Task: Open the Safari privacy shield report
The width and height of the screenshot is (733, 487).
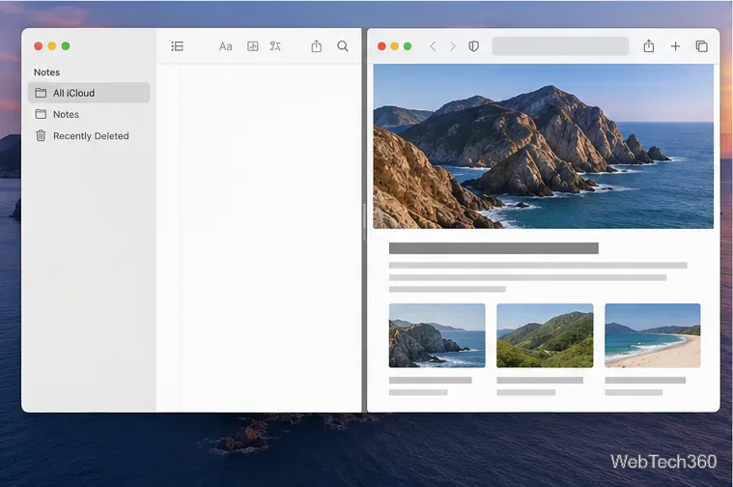Action: tap(473, 46)
